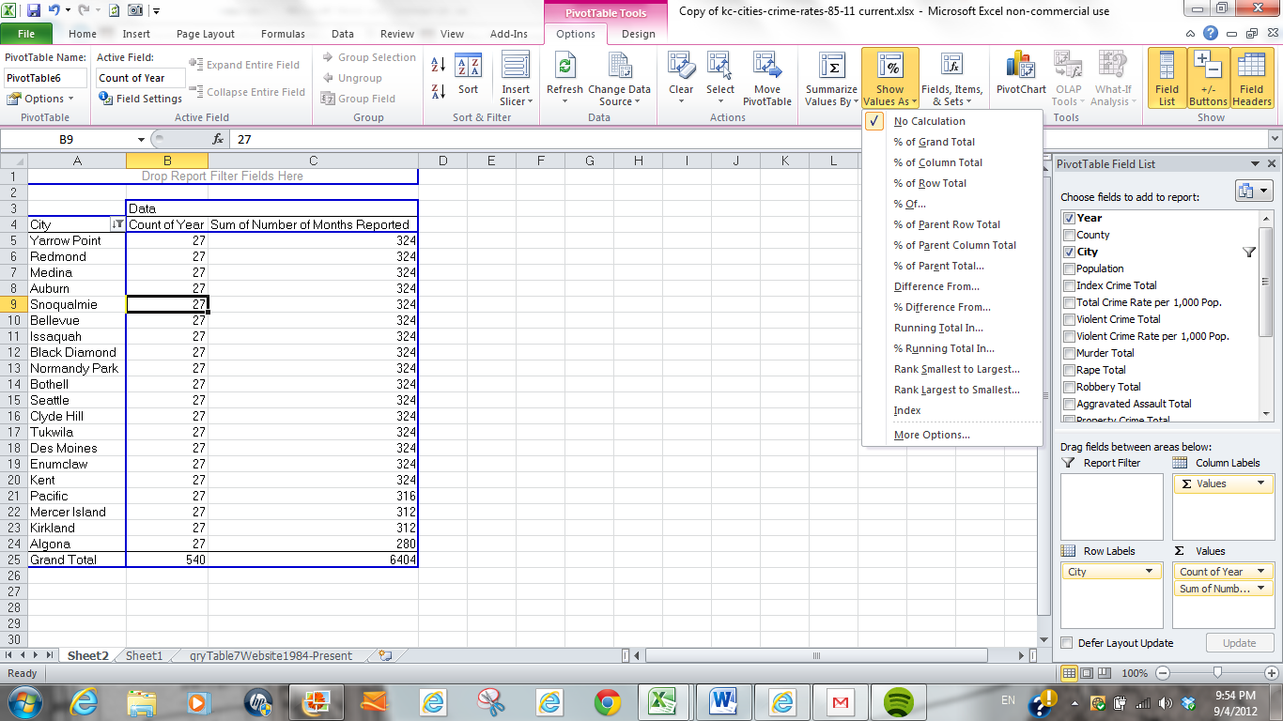The height and width of the screenshot is (721, 1283).
Task: Open Excel from the Windows taskbar
Action: (664, 701)
